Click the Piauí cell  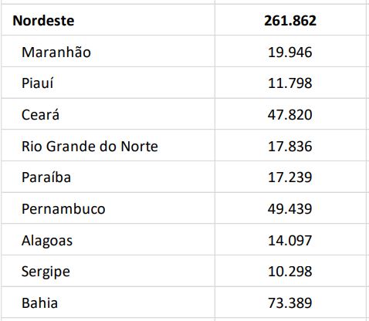click(x=108, y=83)
